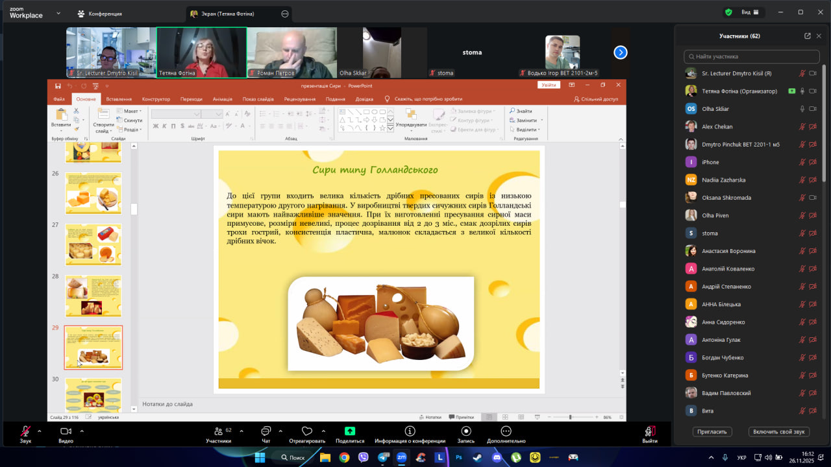Unmute microphone with the Звук button
The image size is (831, 467).
pos(25,432)
